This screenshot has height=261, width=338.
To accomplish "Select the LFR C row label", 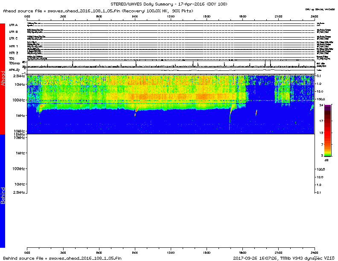I will coord(13,39).
